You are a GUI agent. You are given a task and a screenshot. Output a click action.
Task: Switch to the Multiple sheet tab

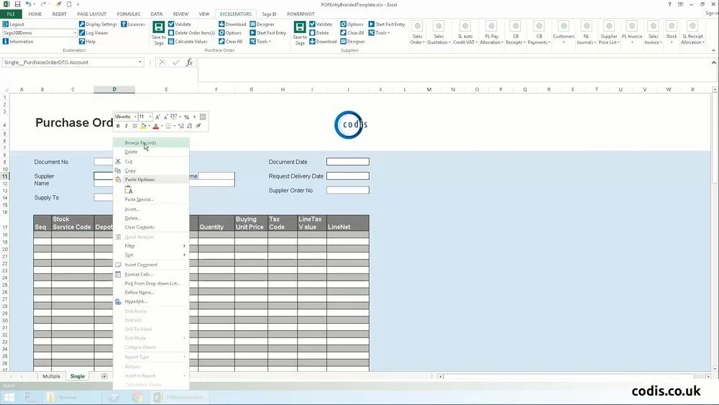(51, 376)
